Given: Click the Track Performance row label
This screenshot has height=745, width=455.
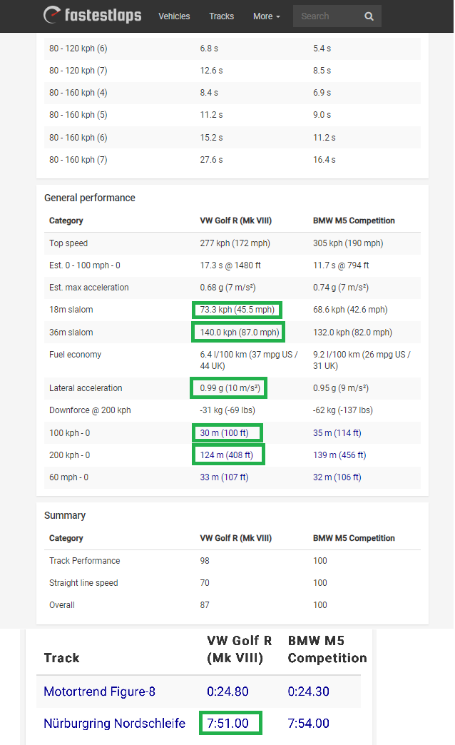Looking at the screenshot, I should (85, 561).
